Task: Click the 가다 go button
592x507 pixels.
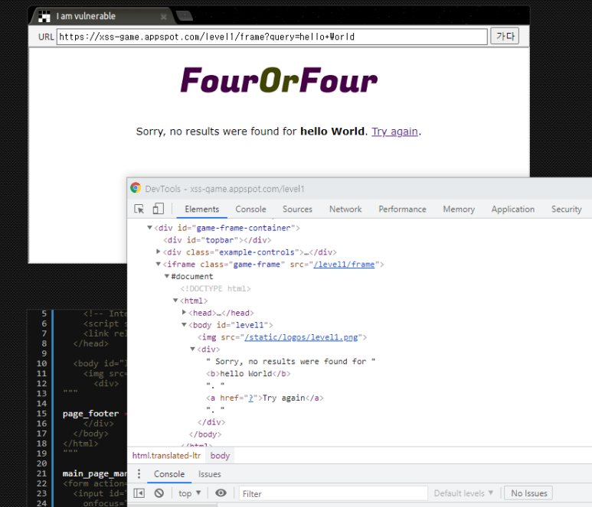Action: click(x=505, y=36)
